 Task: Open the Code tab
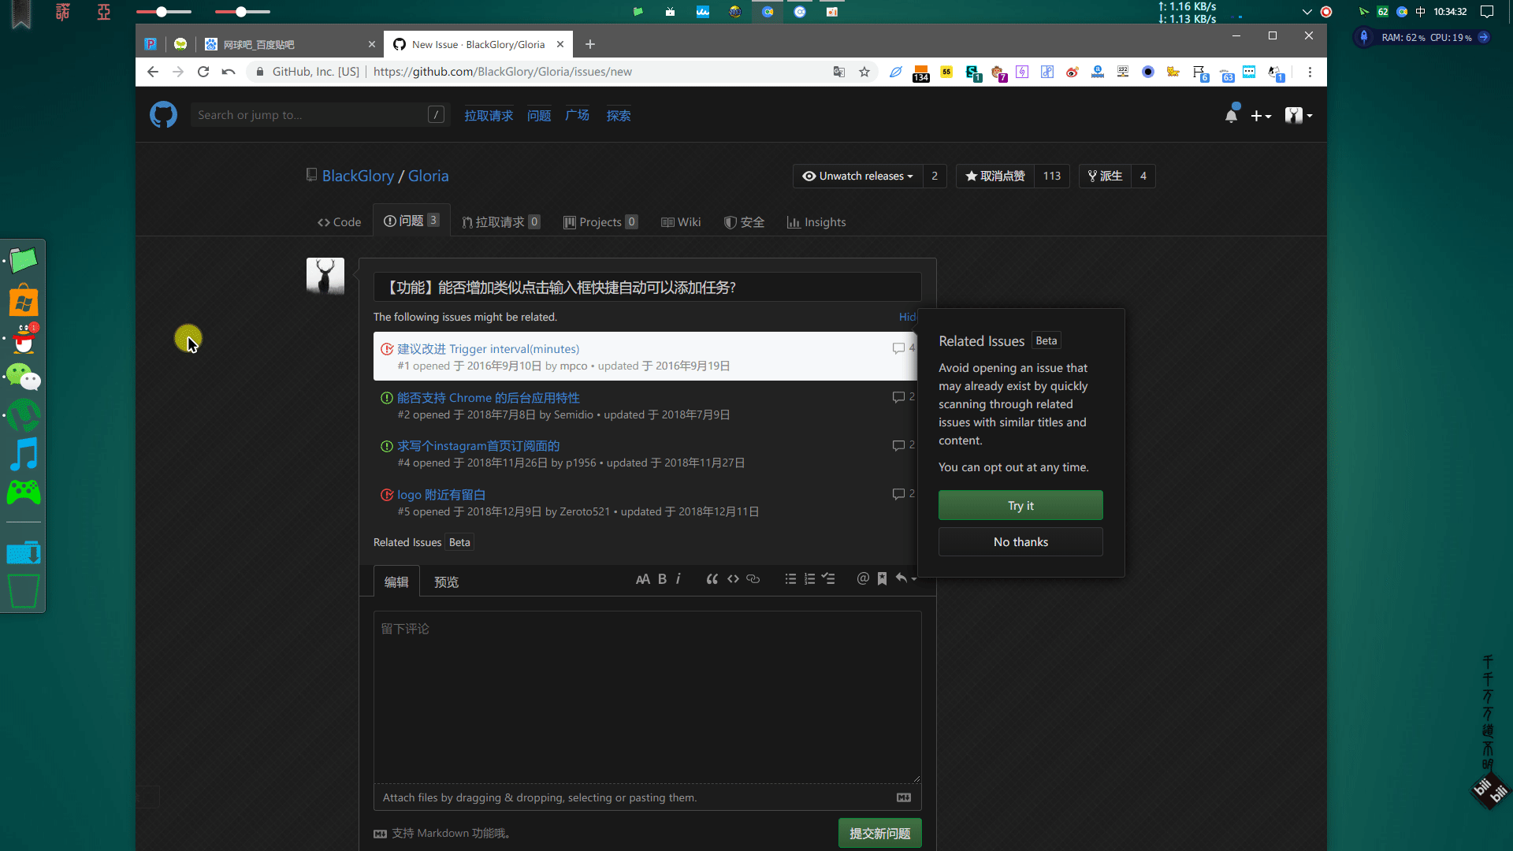click(339, 222)
